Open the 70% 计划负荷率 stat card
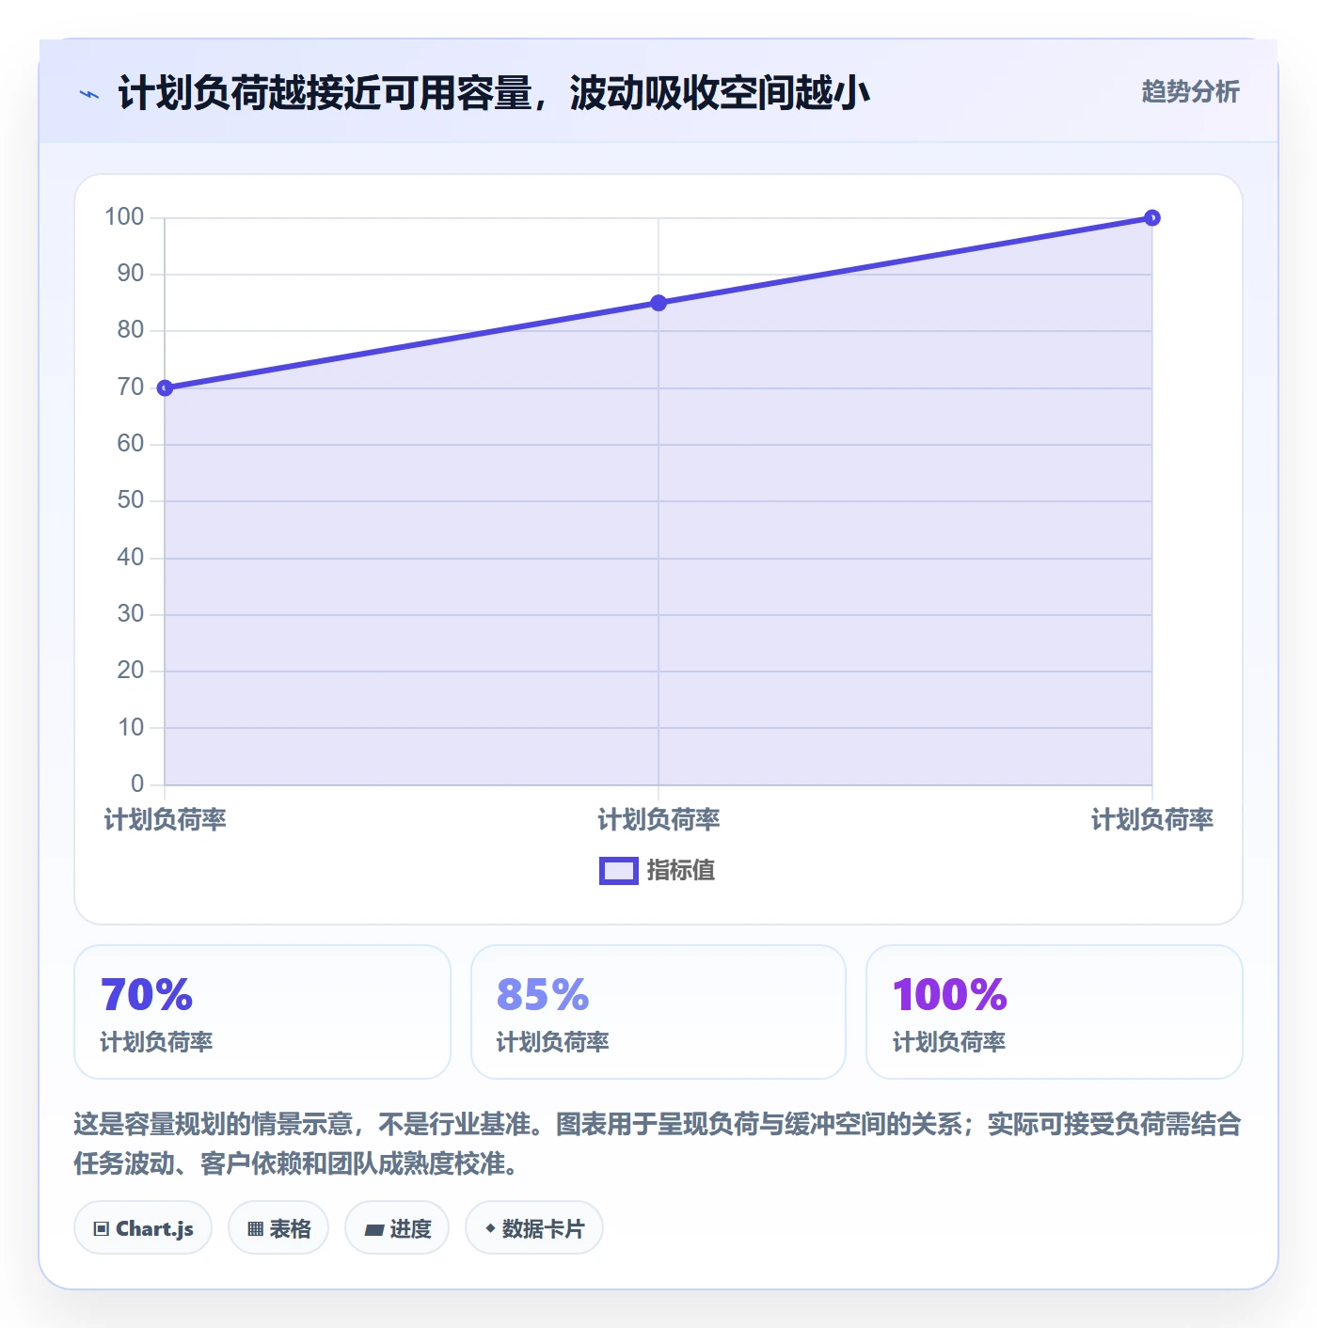This screenshot has width=1317, height=1328. point(262,1012)
